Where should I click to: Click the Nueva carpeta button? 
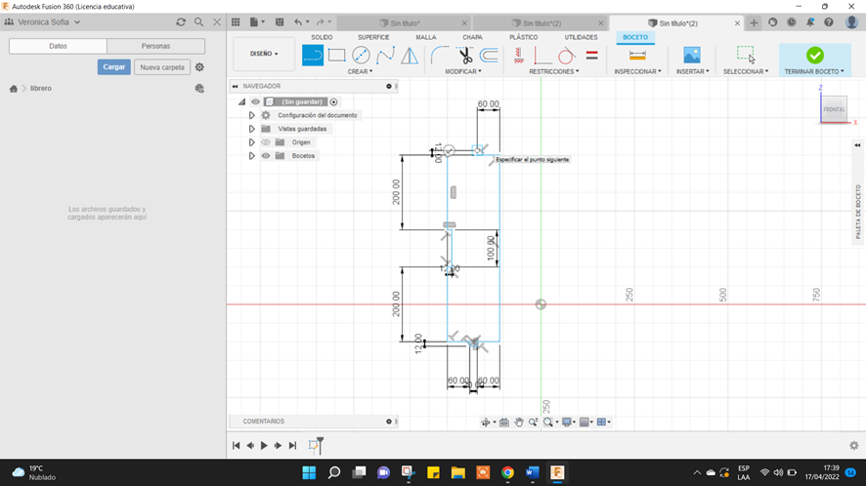point(161,67)
